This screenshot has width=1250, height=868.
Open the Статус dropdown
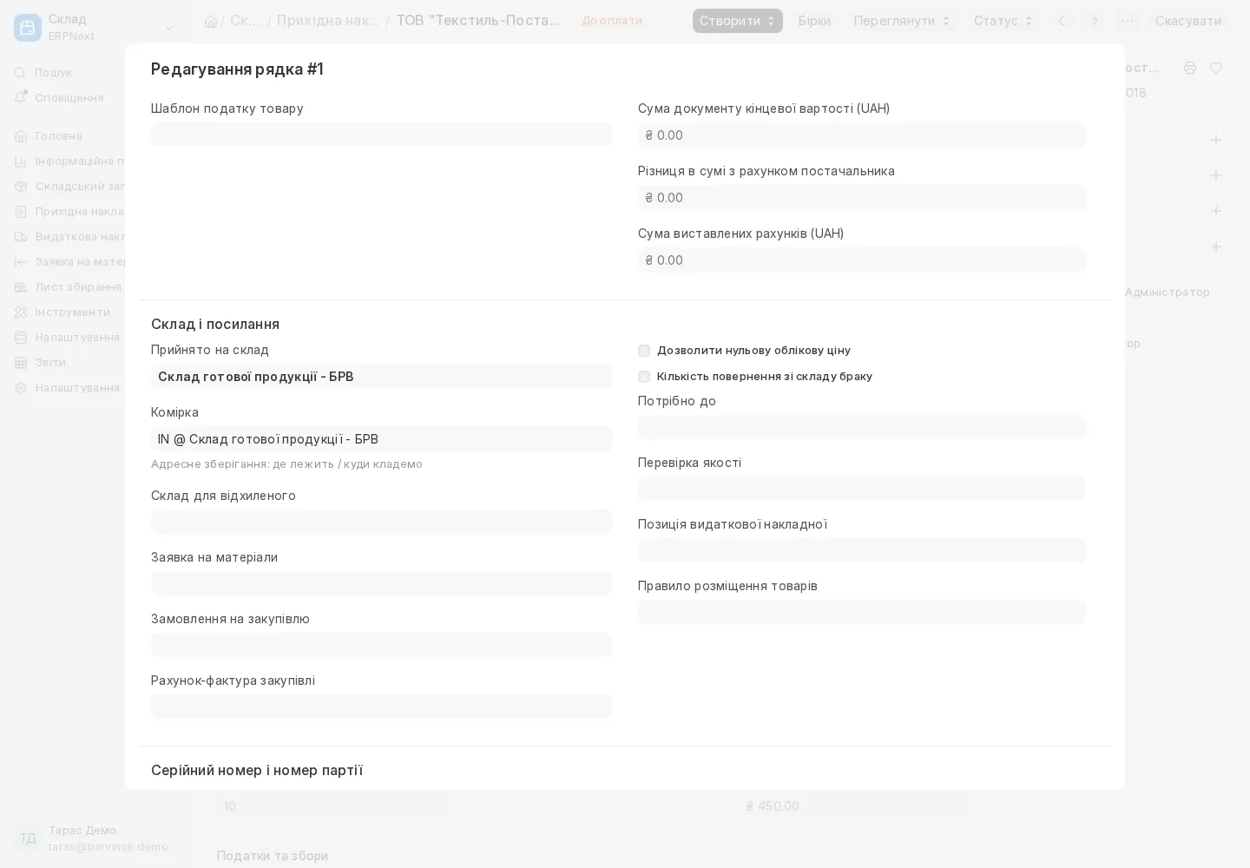[1003, 21]
